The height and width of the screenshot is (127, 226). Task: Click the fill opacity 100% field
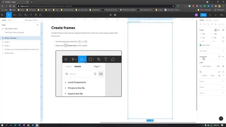point(213,76)
